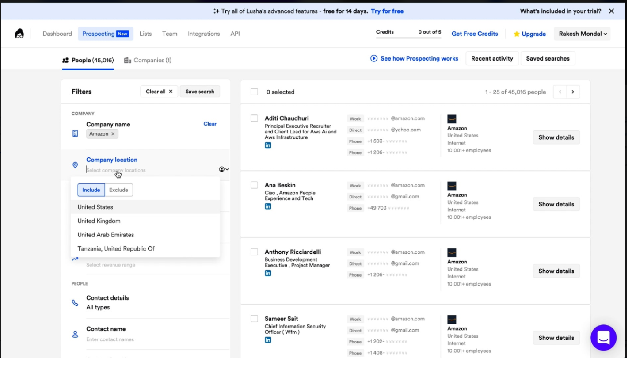Clear the Company name filter
The image size is (636, 366).
(x=210, y=124)
